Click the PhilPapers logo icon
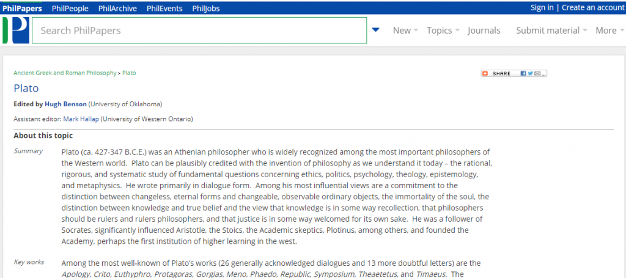 pos(16,30)
